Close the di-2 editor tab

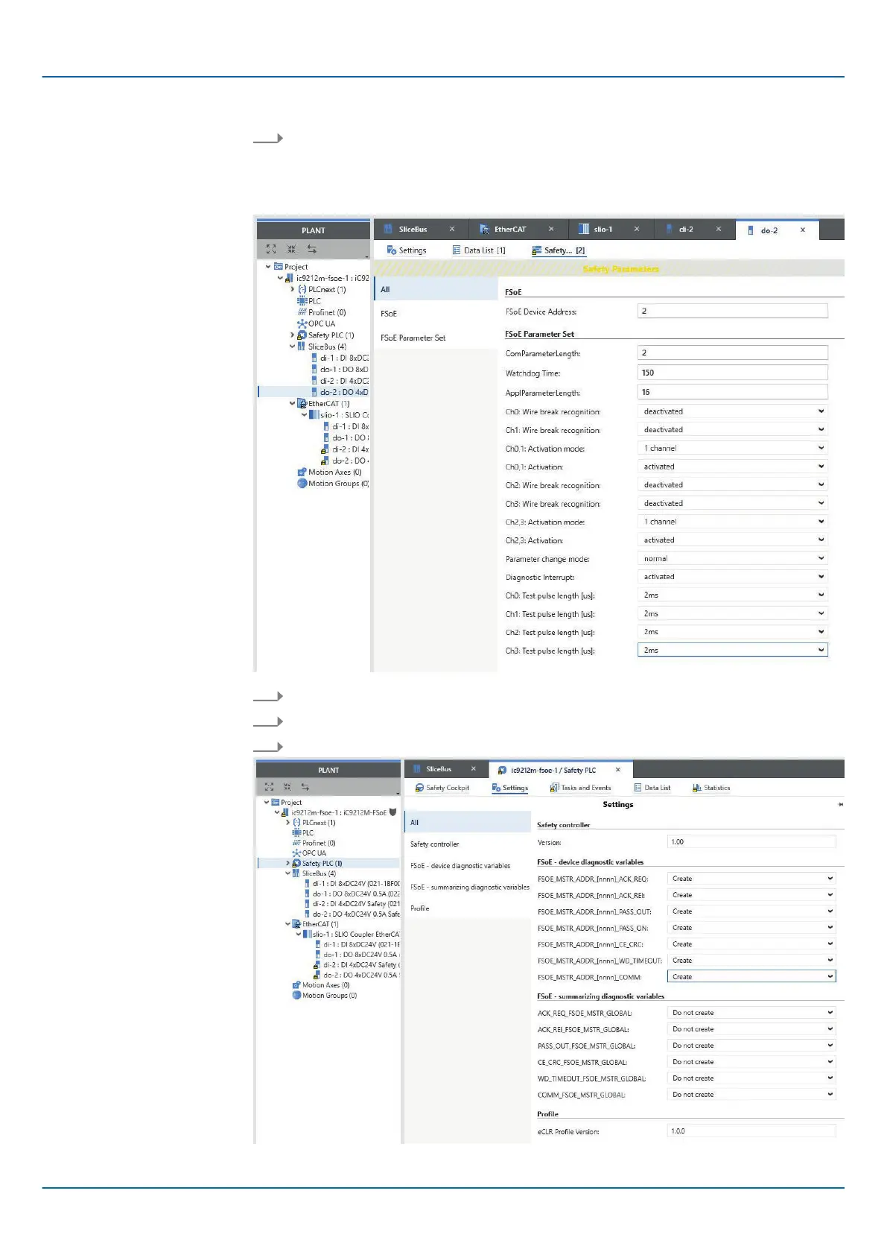(x=719, y=230)
